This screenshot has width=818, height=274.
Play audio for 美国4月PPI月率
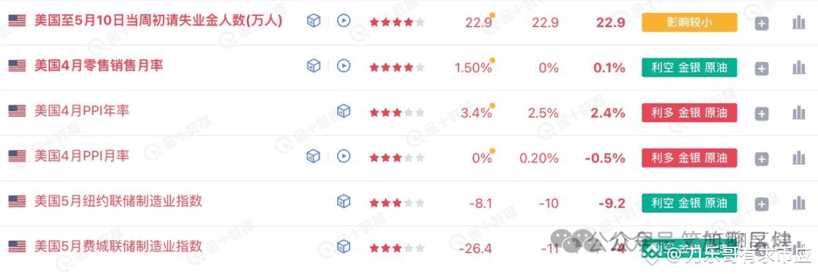pos(343,156)
